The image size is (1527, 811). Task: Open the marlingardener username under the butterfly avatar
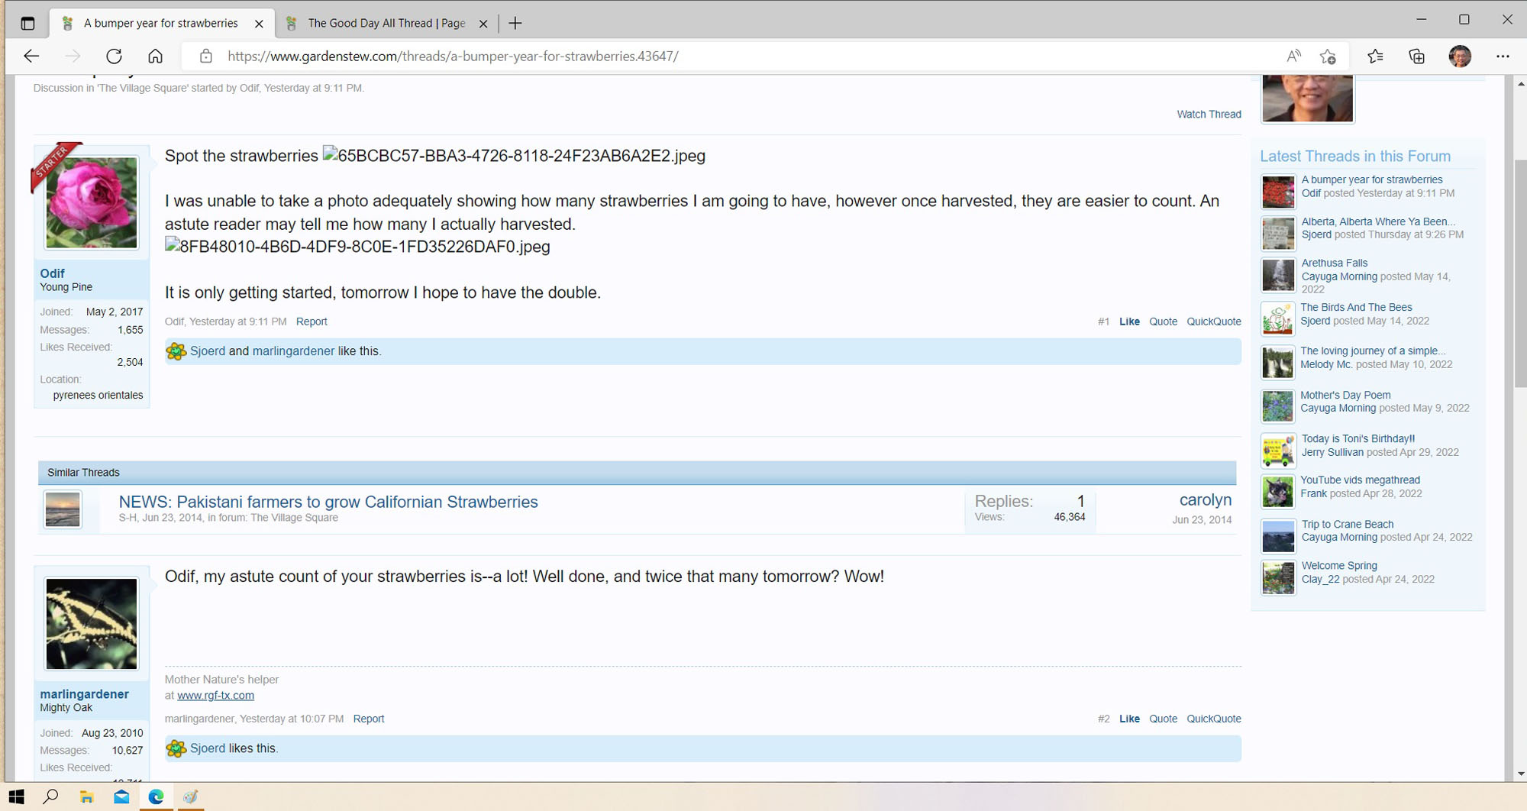[84, 693]
